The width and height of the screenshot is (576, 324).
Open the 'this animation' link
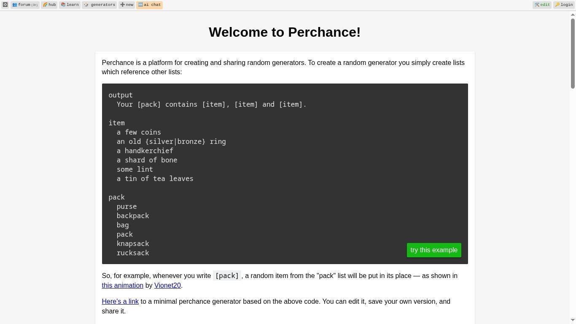click(x=122, y=286)
